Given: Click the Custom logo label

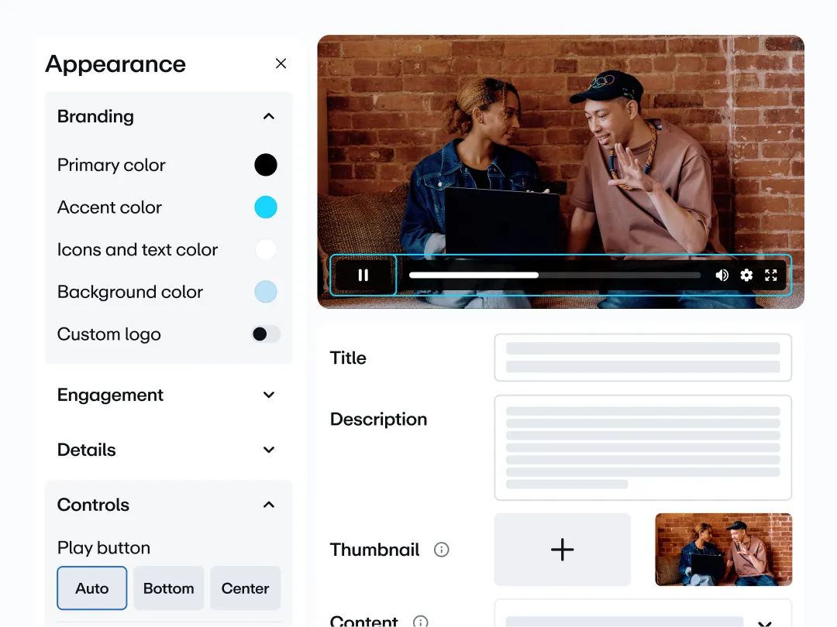Looking at the screenshot, I should point(109,334).
